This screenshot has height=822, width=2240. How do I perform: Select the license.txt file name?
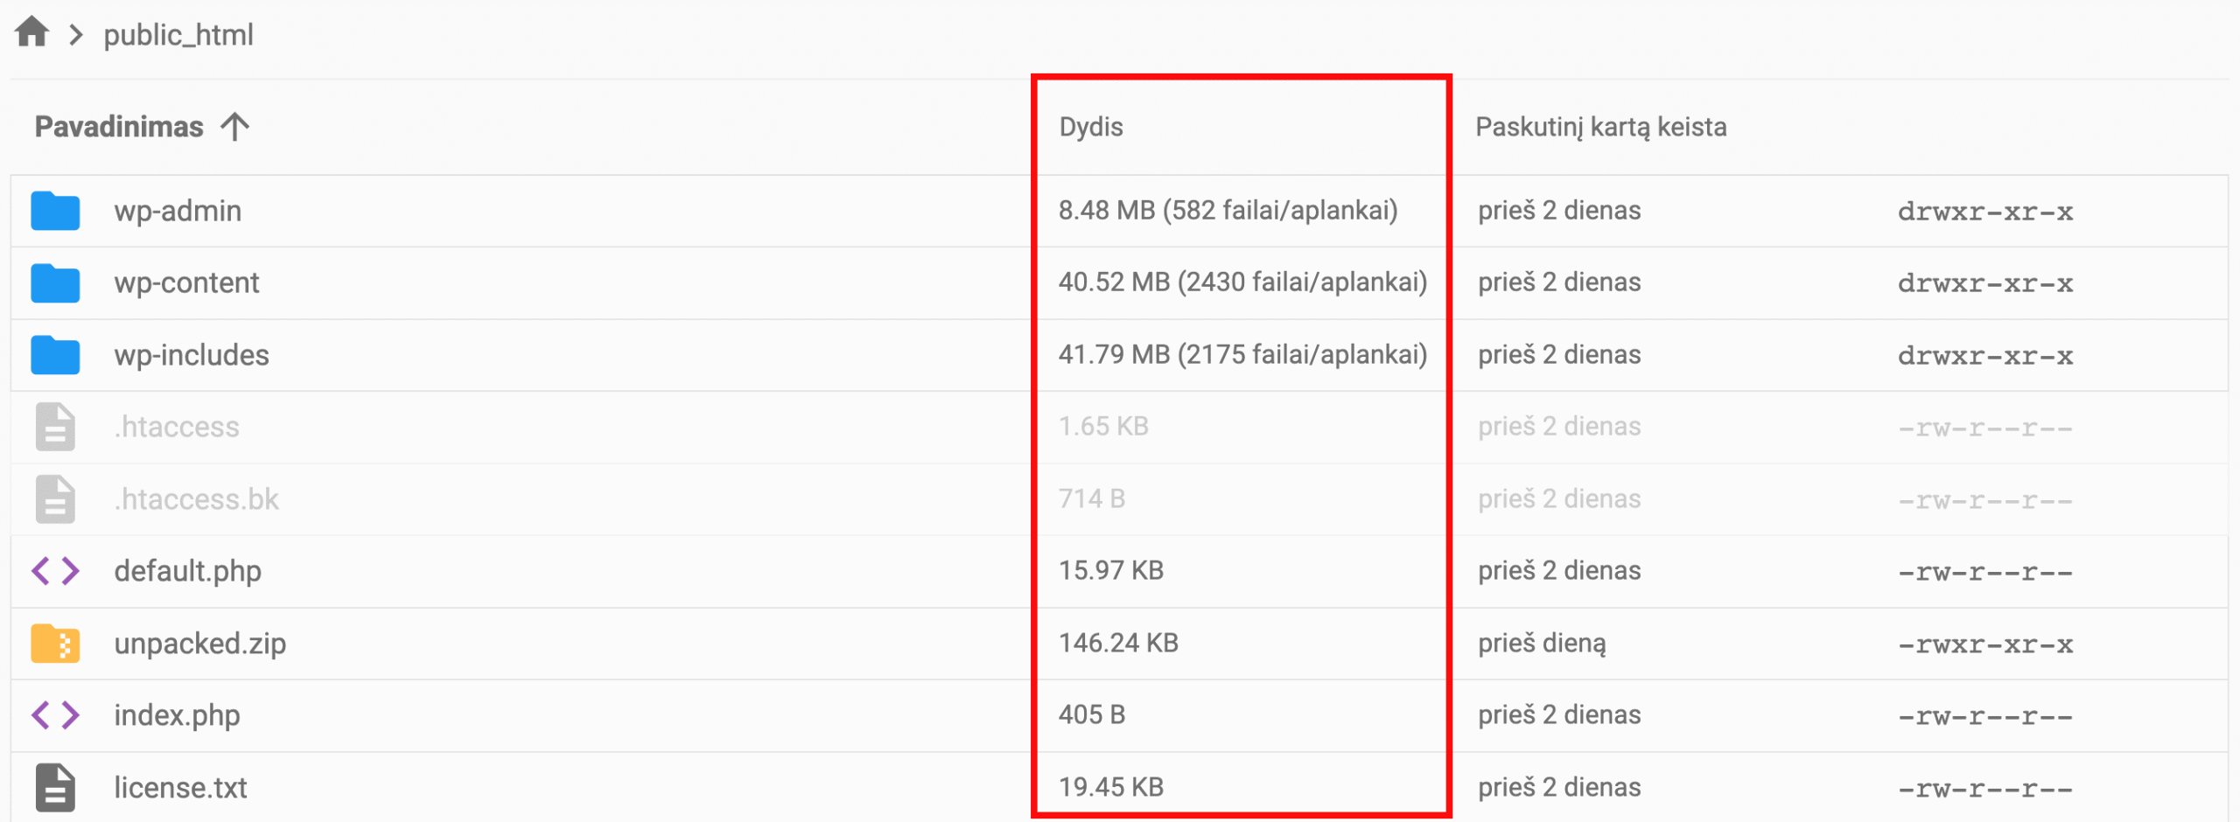click(x=180, y=788)
